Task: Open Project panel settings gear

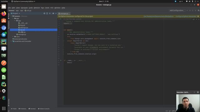Action: [53, 13]
